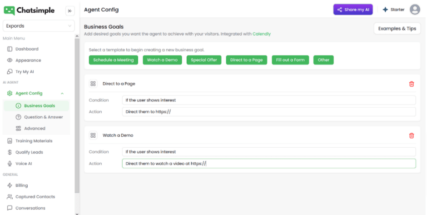Select the Special Offer template
The image size is (427, 215).
coord(204,60)
